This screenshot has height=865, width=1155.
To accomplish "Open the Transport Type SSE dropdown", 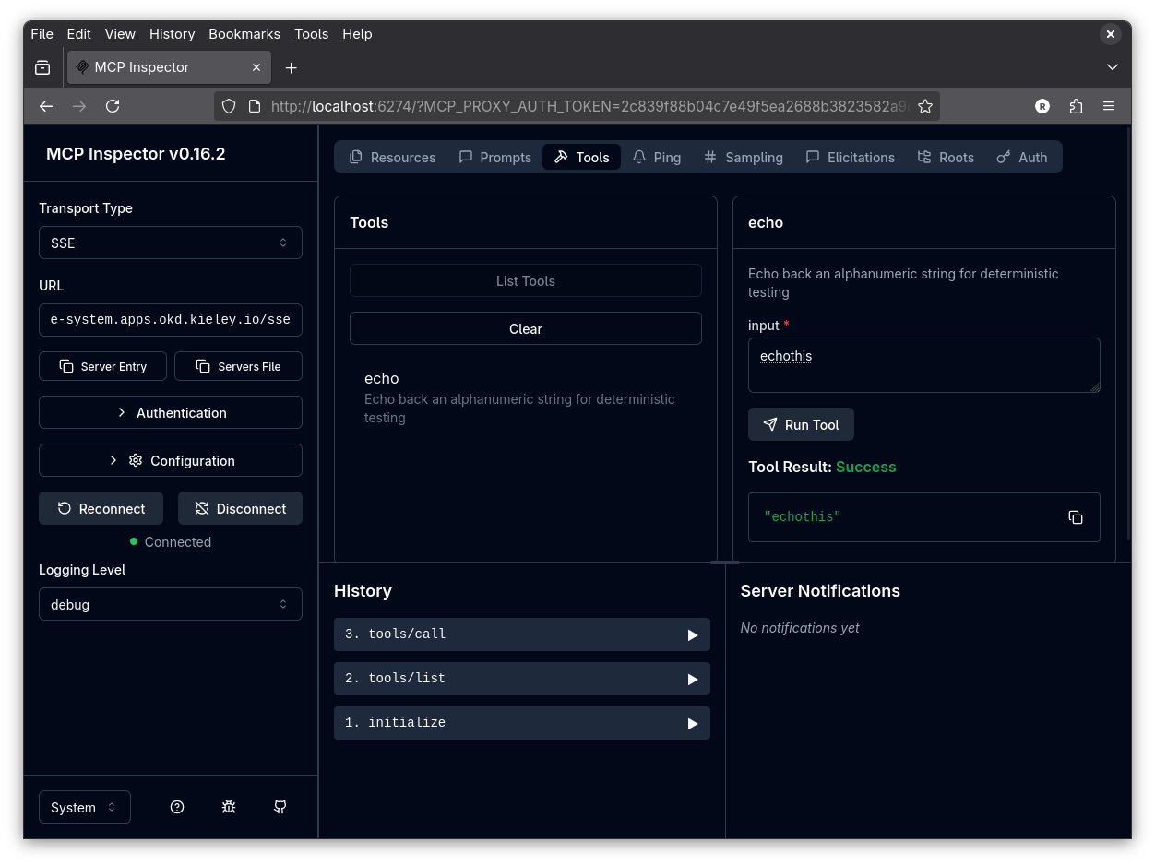I will 171,243.
